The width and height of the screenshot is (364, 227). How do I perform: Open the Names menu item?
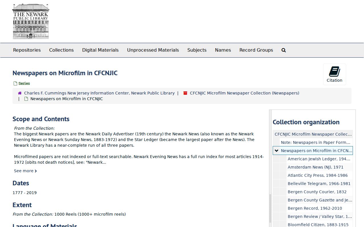[223, 50]
